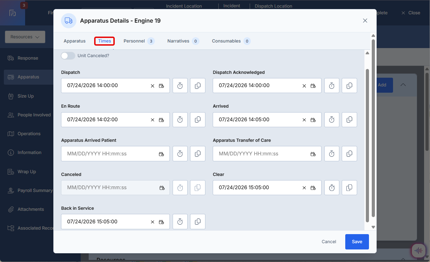Cancel the Apparatus Details dialog
This screenshot has width=430, height=262.
coord(329,242)
